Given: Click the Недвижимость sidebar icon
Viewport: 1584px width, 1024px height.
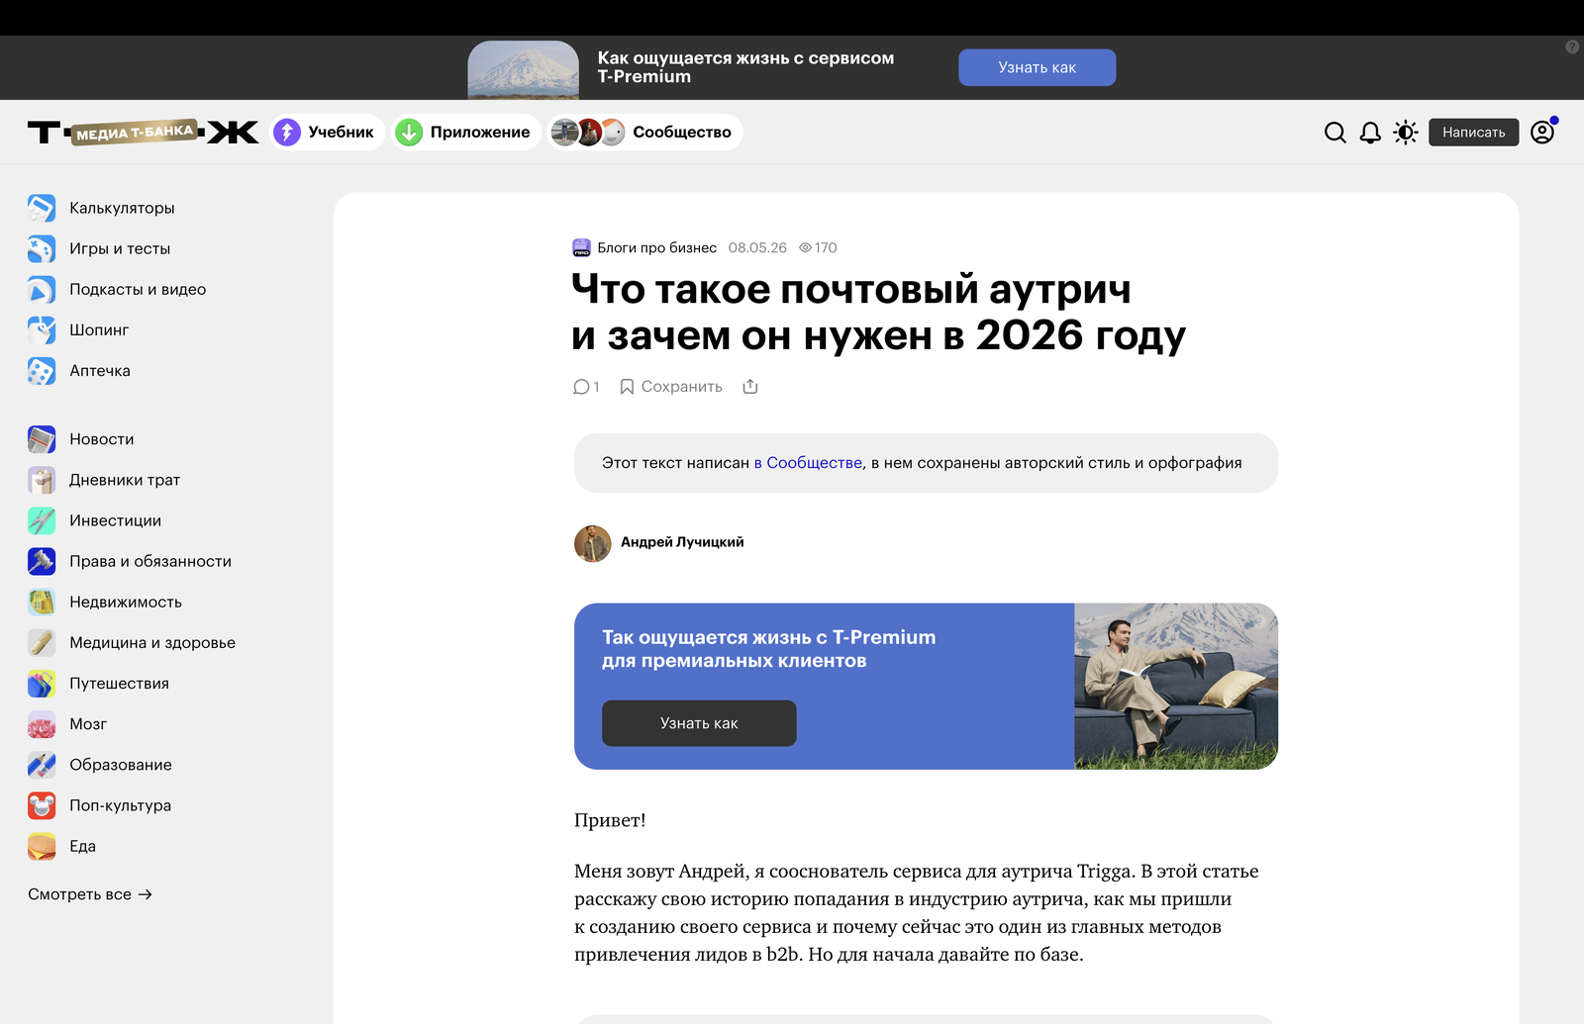Looking at the screenshot, I should tap(42, 602).
